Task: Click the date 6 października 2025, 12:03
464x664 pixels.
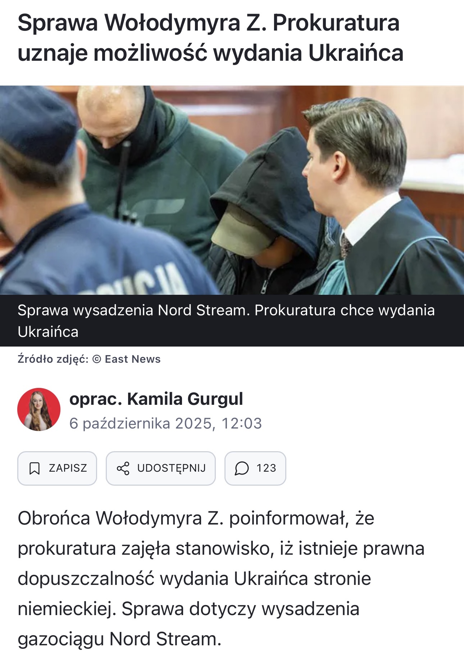Action: (x=165, y=423)
